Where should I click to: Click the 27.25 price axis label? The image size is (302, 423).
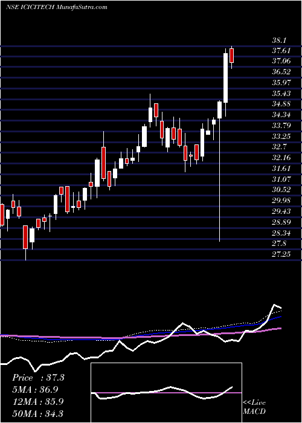click(281, 254)
